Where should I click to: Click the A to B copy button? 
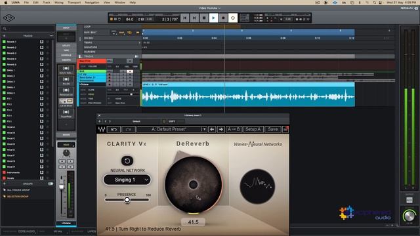pos(234,129)
